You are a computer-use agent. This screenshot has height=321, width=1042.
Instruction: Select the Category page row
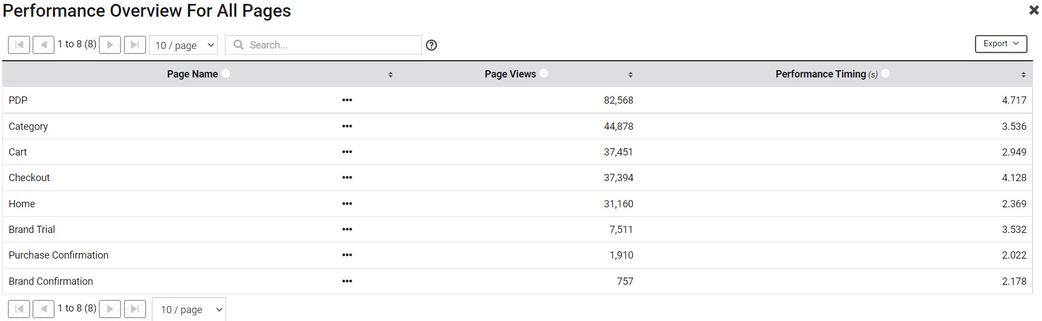point(517,127)
